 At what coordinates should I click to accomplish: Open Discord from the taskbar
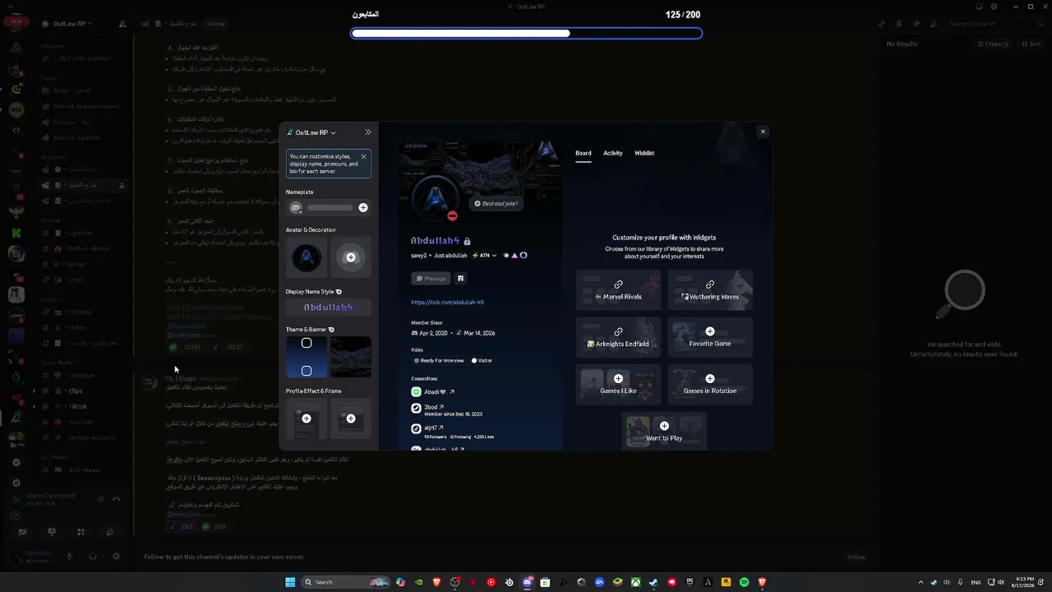coord(527,582)
